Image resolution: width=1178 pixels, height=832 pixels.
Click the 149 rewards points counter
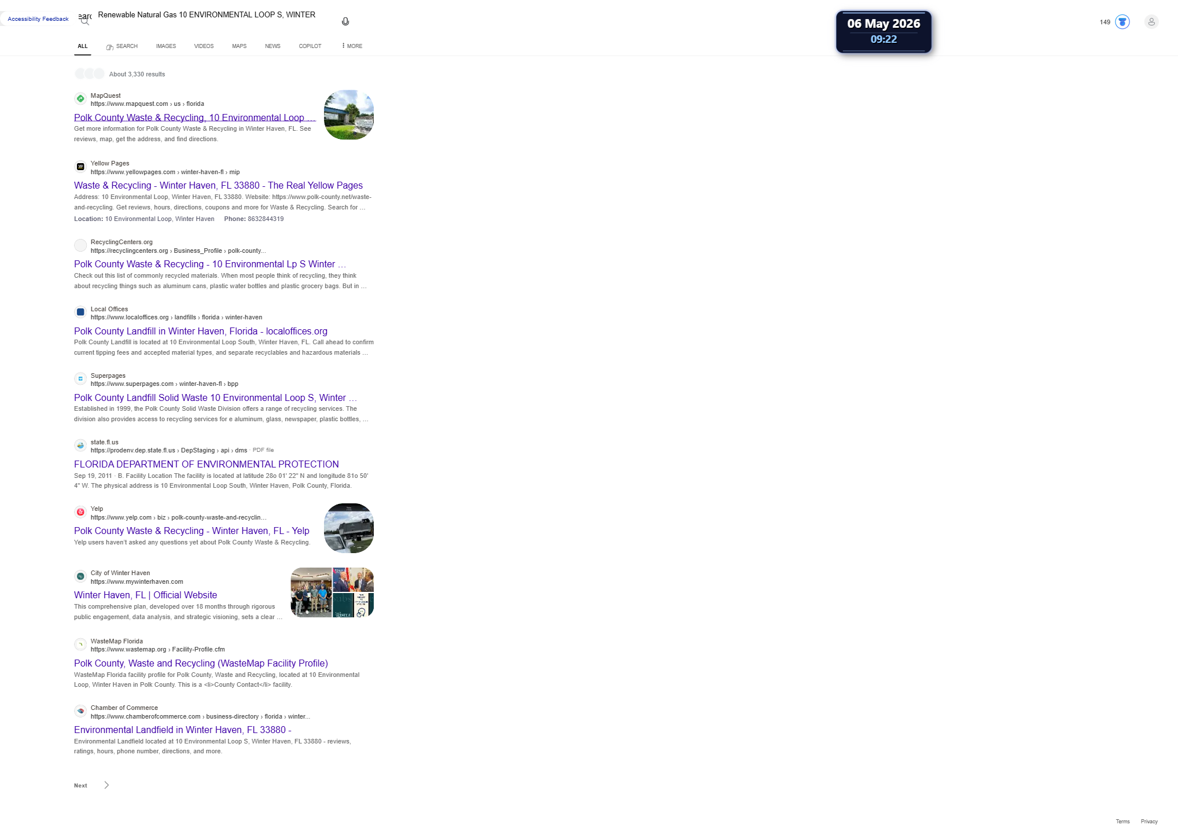coord(1105,22)
